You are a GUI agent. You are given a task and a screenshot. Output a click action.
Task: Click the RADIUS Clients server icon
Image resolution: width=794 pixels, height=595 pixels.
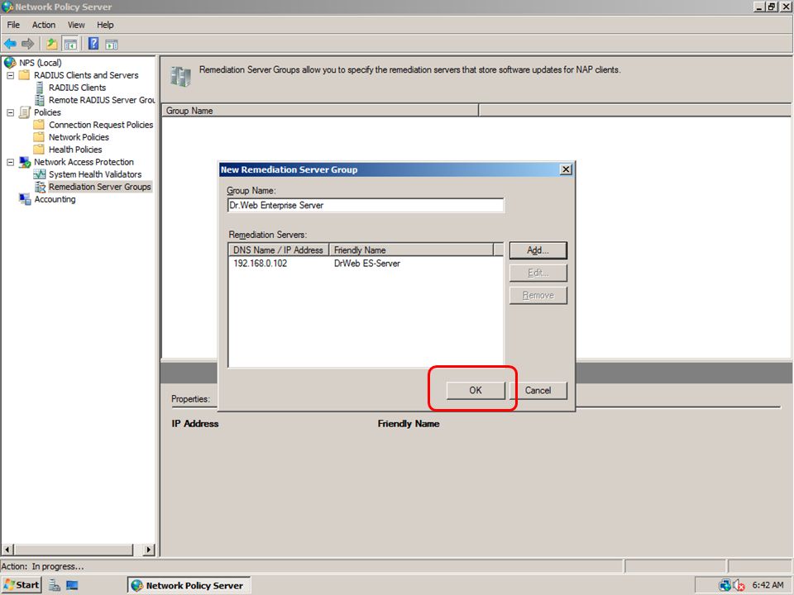coord(40,88)
